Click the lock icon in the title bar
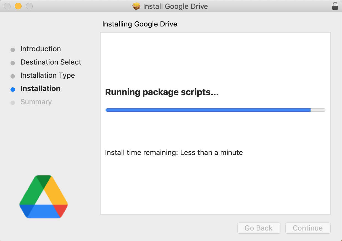This screenshot has height=241, width=342. coord(335,6)
